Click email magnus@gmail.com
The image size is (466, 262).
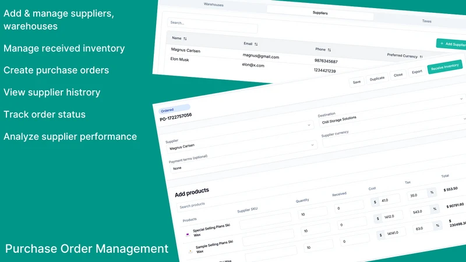260,56
